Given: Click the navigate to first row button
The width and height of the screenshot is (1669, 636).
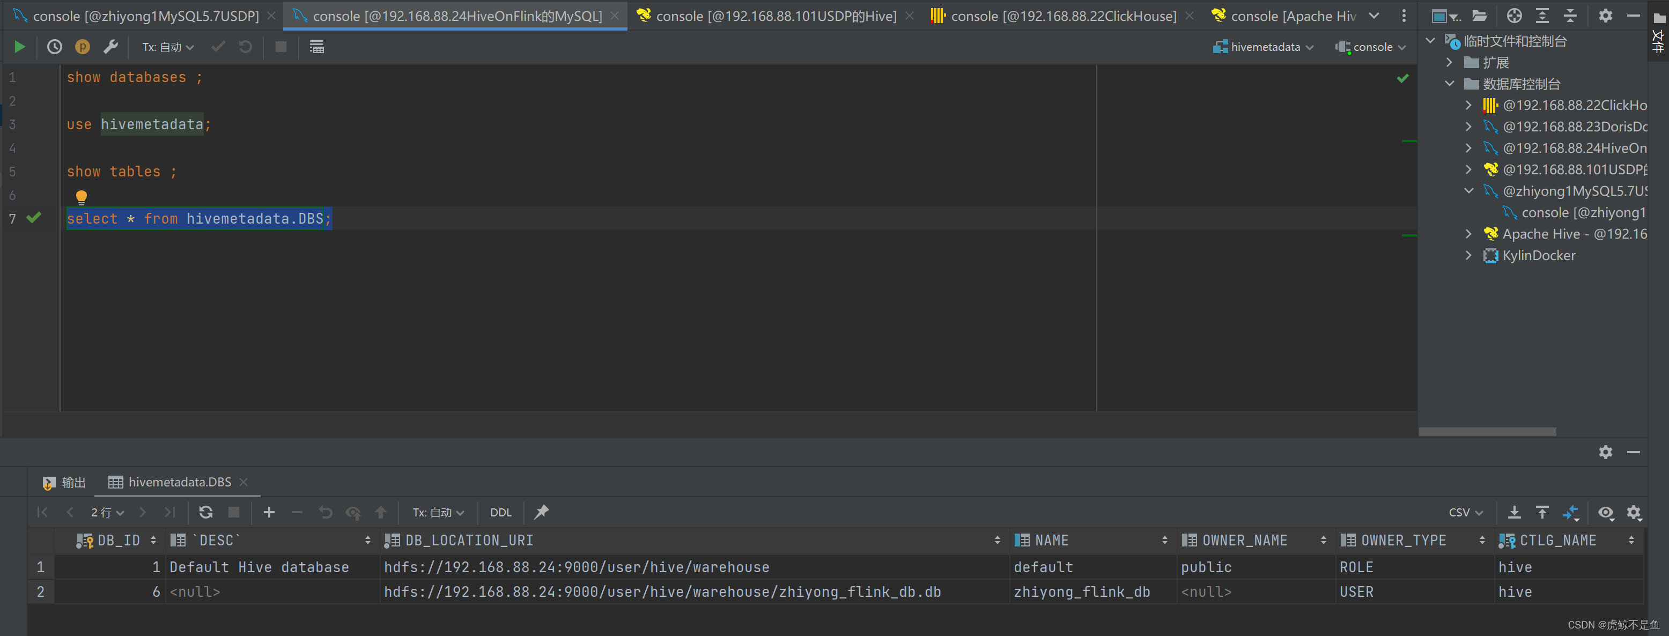Looking at the screenshot, I should click(x=42, y=513).
